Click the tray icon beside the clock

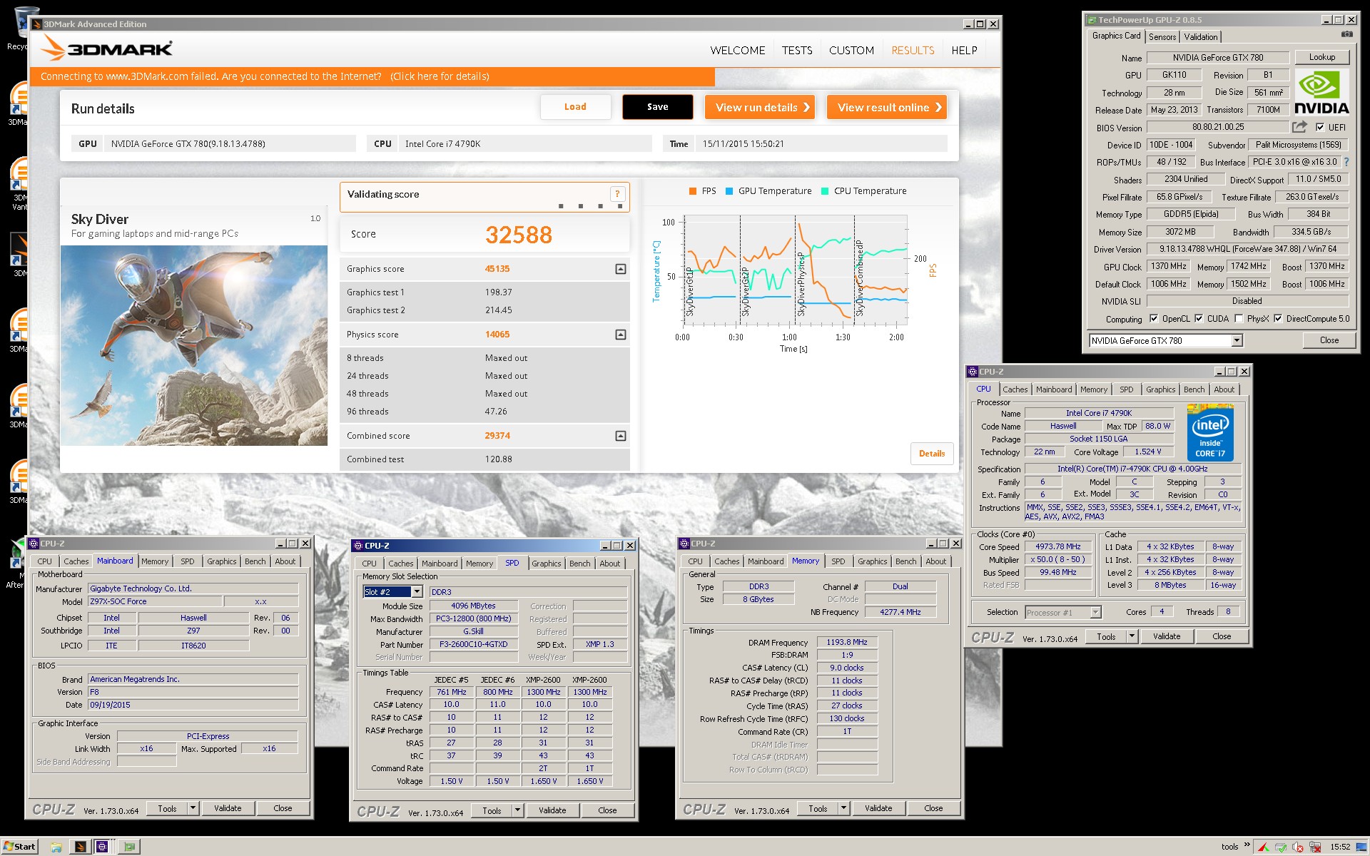1314,847
